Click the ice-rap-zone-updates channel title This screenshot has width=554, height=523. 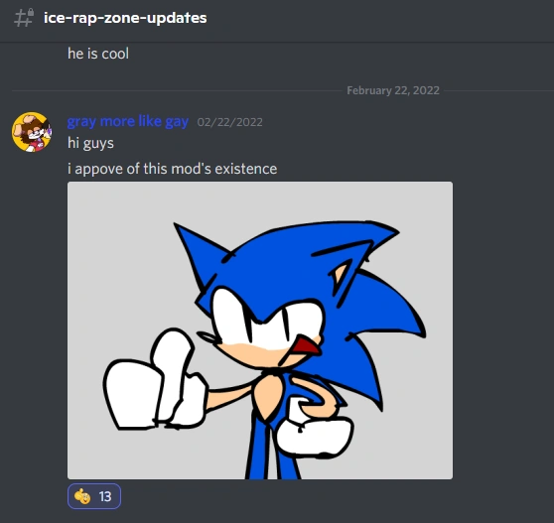pos(125,18)
